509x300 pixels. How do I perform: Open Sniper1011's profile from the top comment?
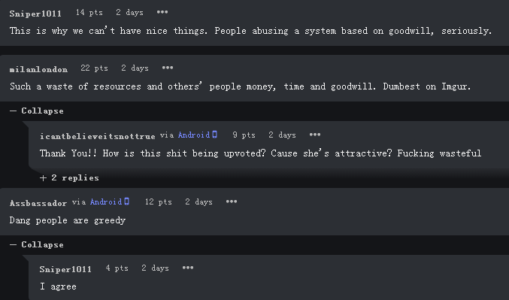35,14
